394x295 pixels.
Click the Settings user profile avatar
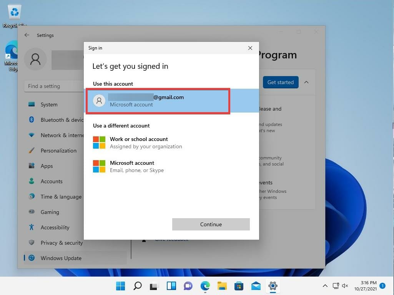(x=35, y=59)
